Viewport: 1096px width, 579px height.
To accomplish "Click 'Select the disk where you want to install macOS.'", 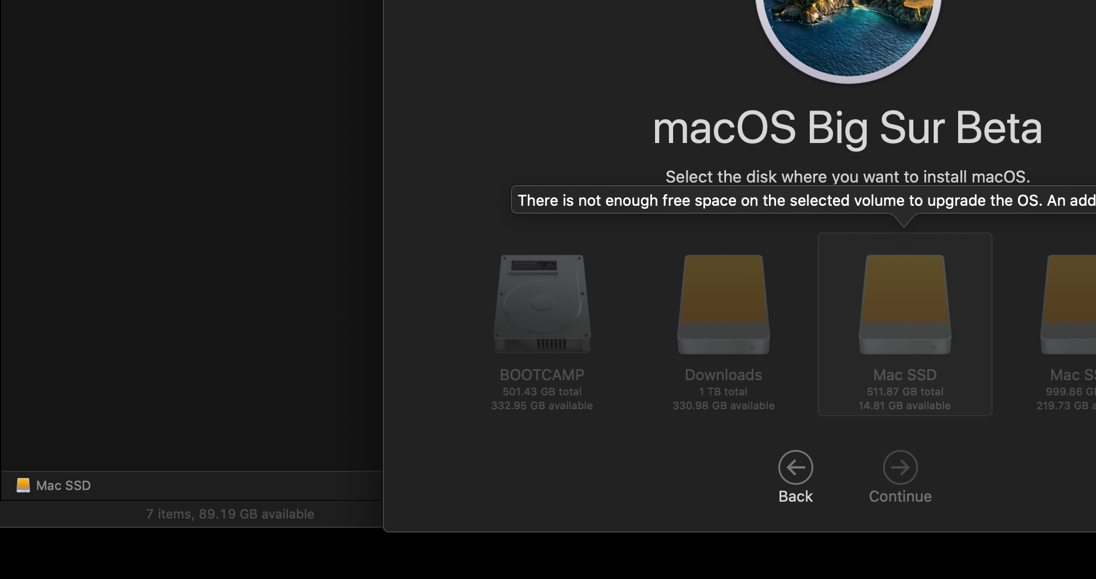I will click(x=848, y=177).
